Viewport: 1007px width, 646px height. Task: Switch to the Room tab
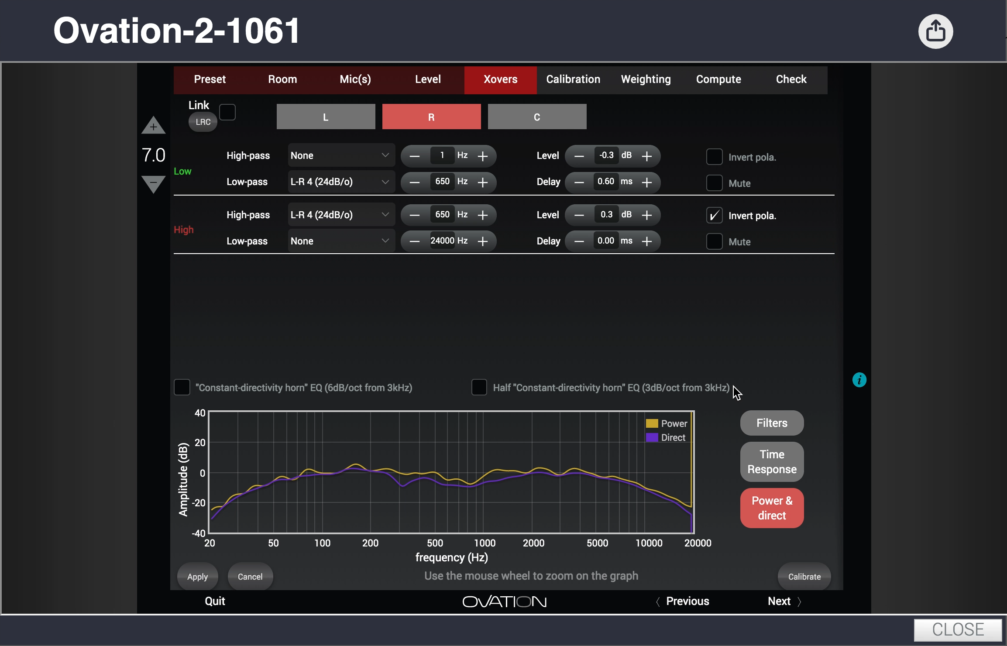282,79
